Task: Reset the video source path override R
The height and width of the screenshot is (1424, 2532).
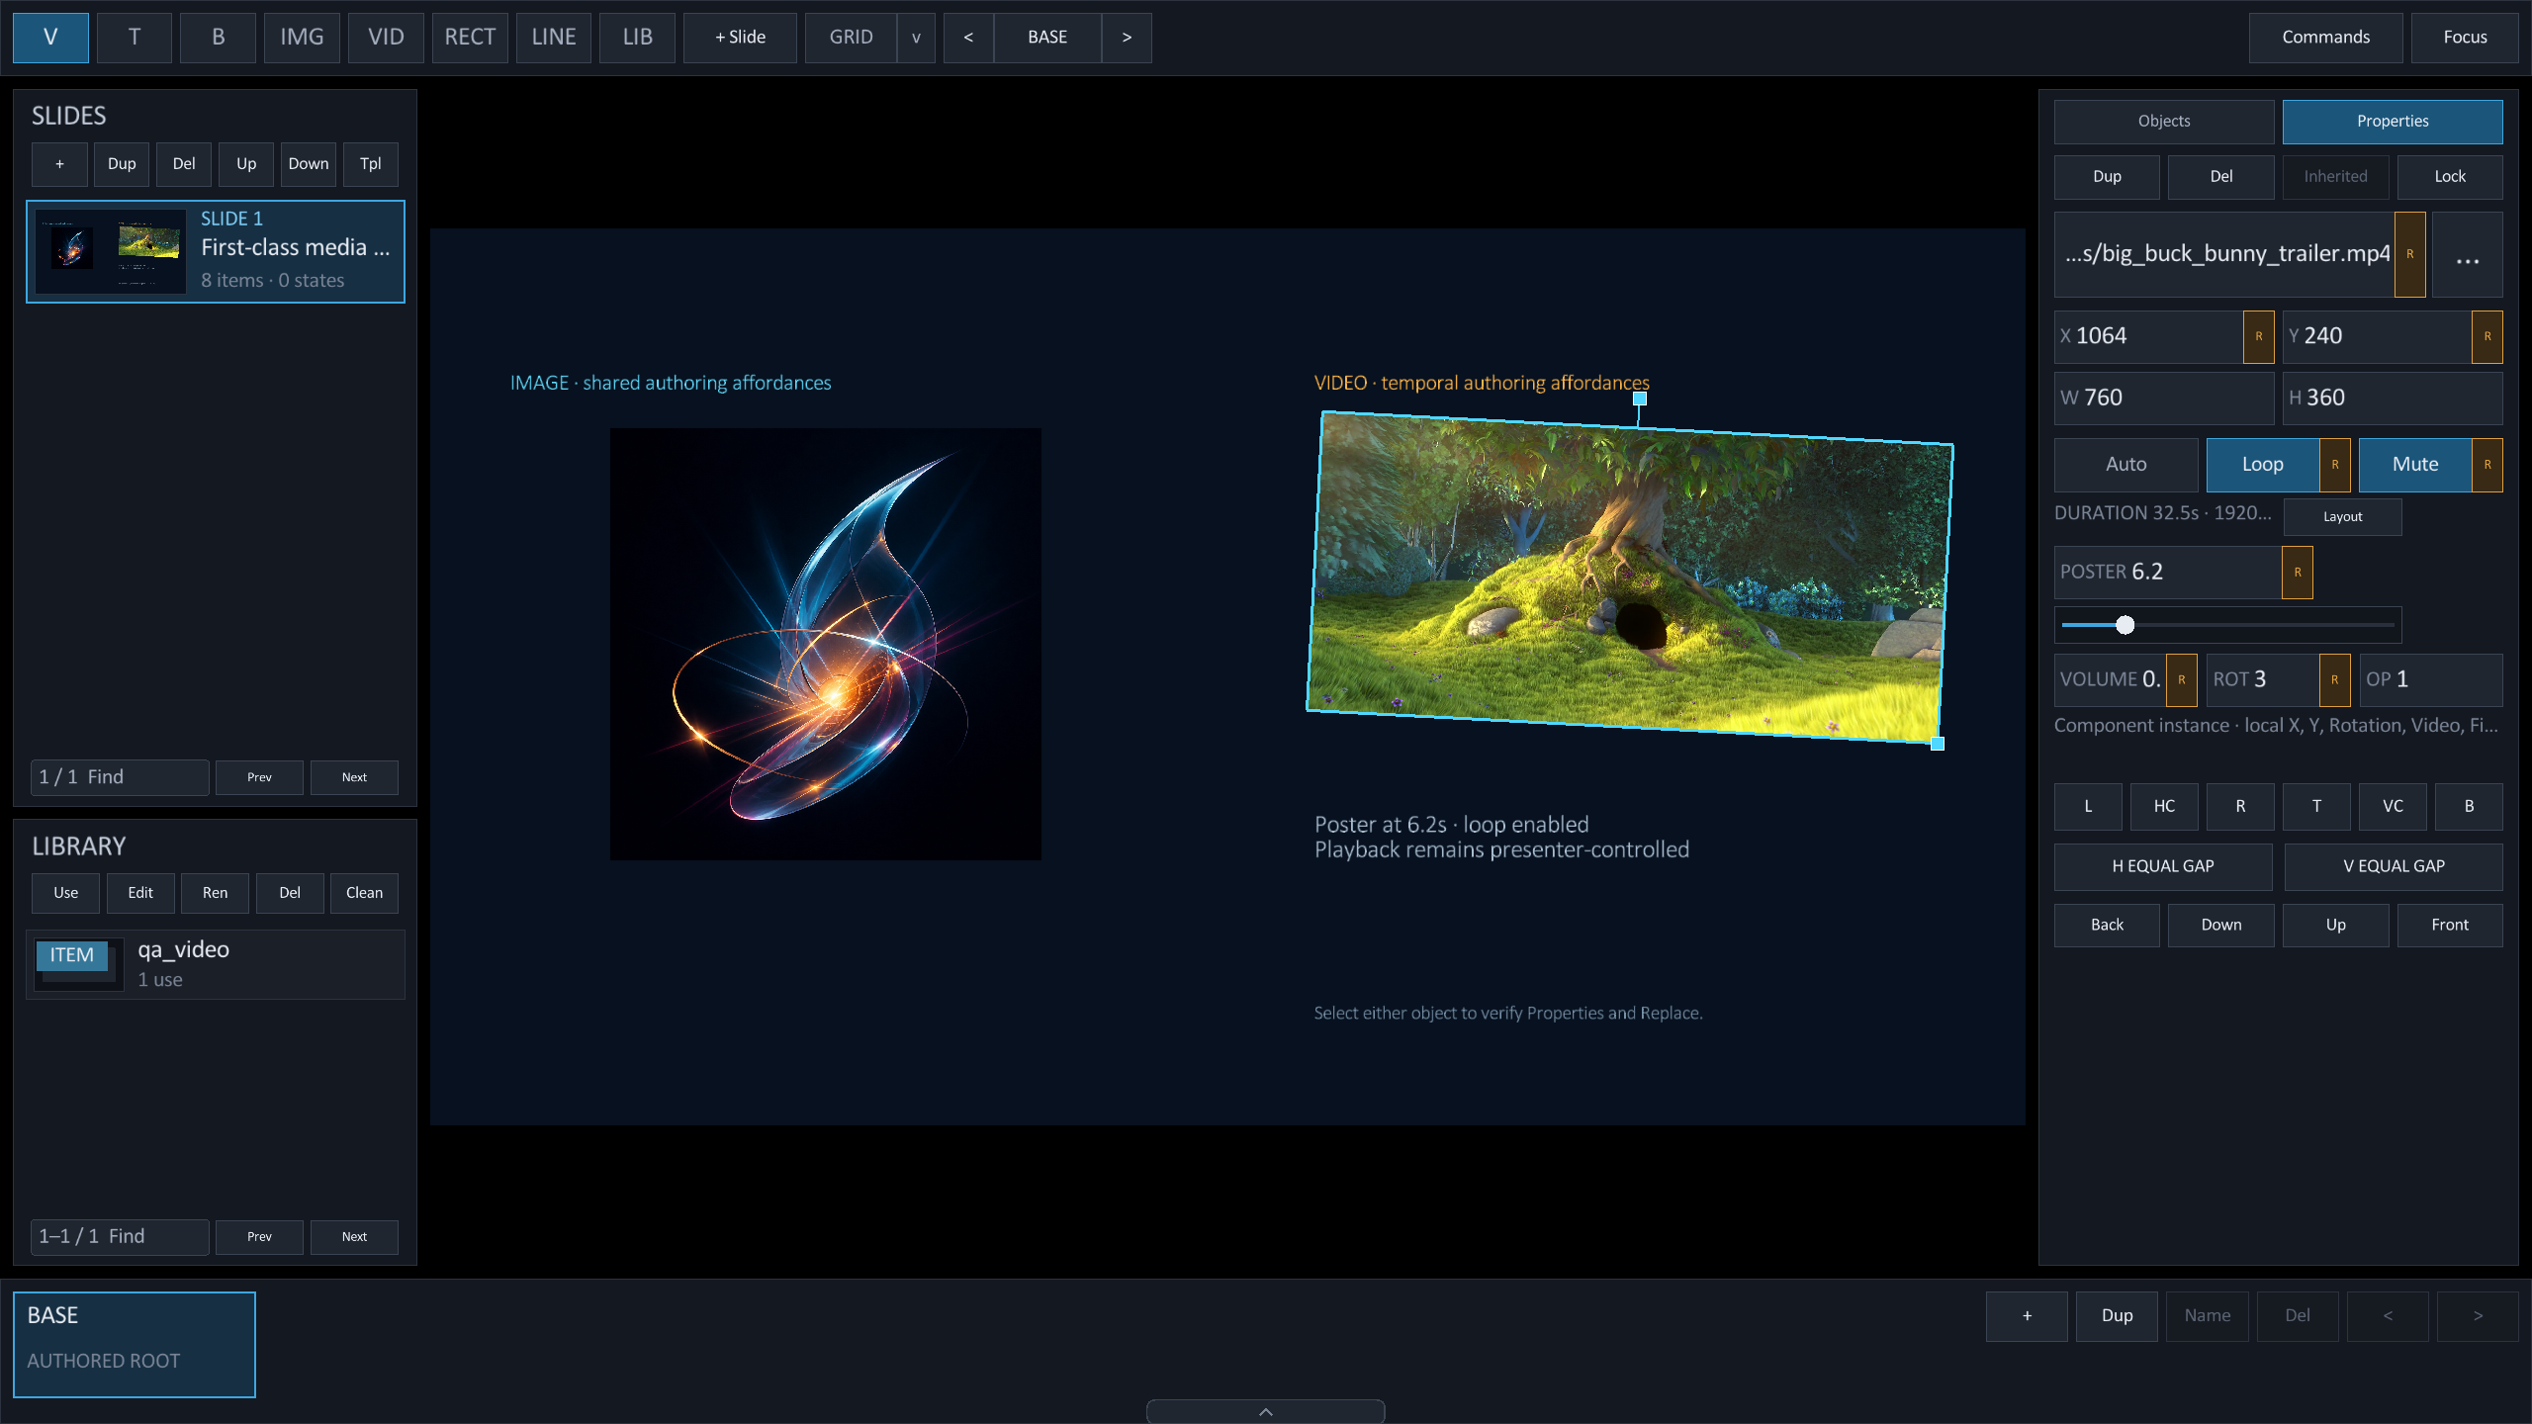Action: [x=2409, y=255]
